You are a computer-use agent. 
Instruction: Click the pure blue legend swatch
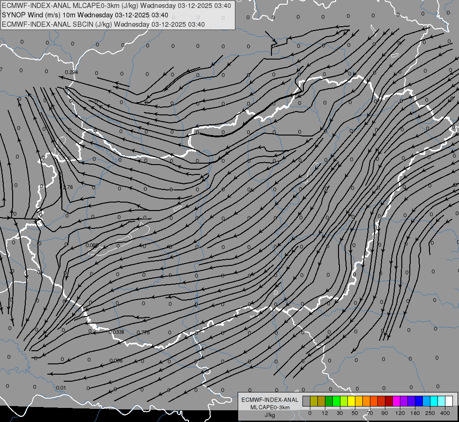tap(419, 401)
